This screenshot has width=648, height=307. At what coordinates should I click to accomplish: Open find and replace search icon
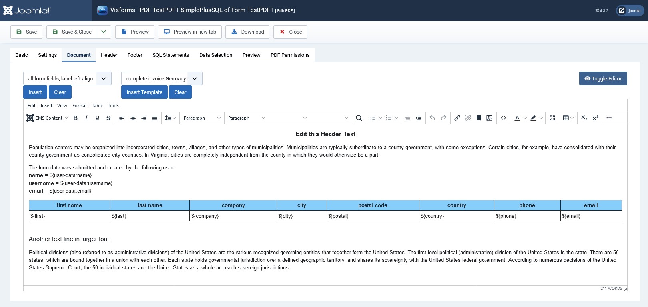[x=359, y=118]
